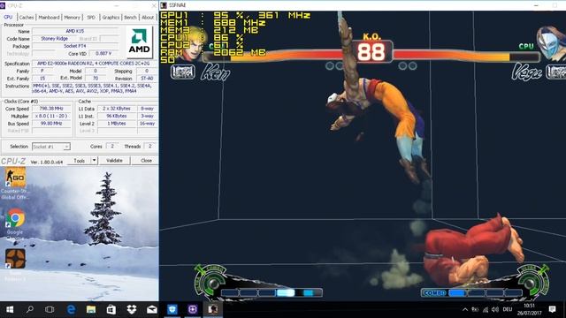Click the Cores count field
The height and width of the screenshot is (318, 566).
pyautogui.click(x=112, y=146)
